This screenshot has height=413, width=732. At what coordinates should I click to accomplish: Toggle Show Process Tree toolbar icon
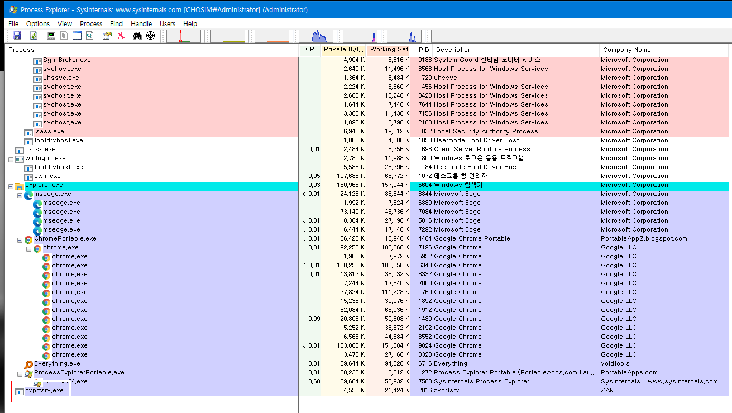coord(64,36)
